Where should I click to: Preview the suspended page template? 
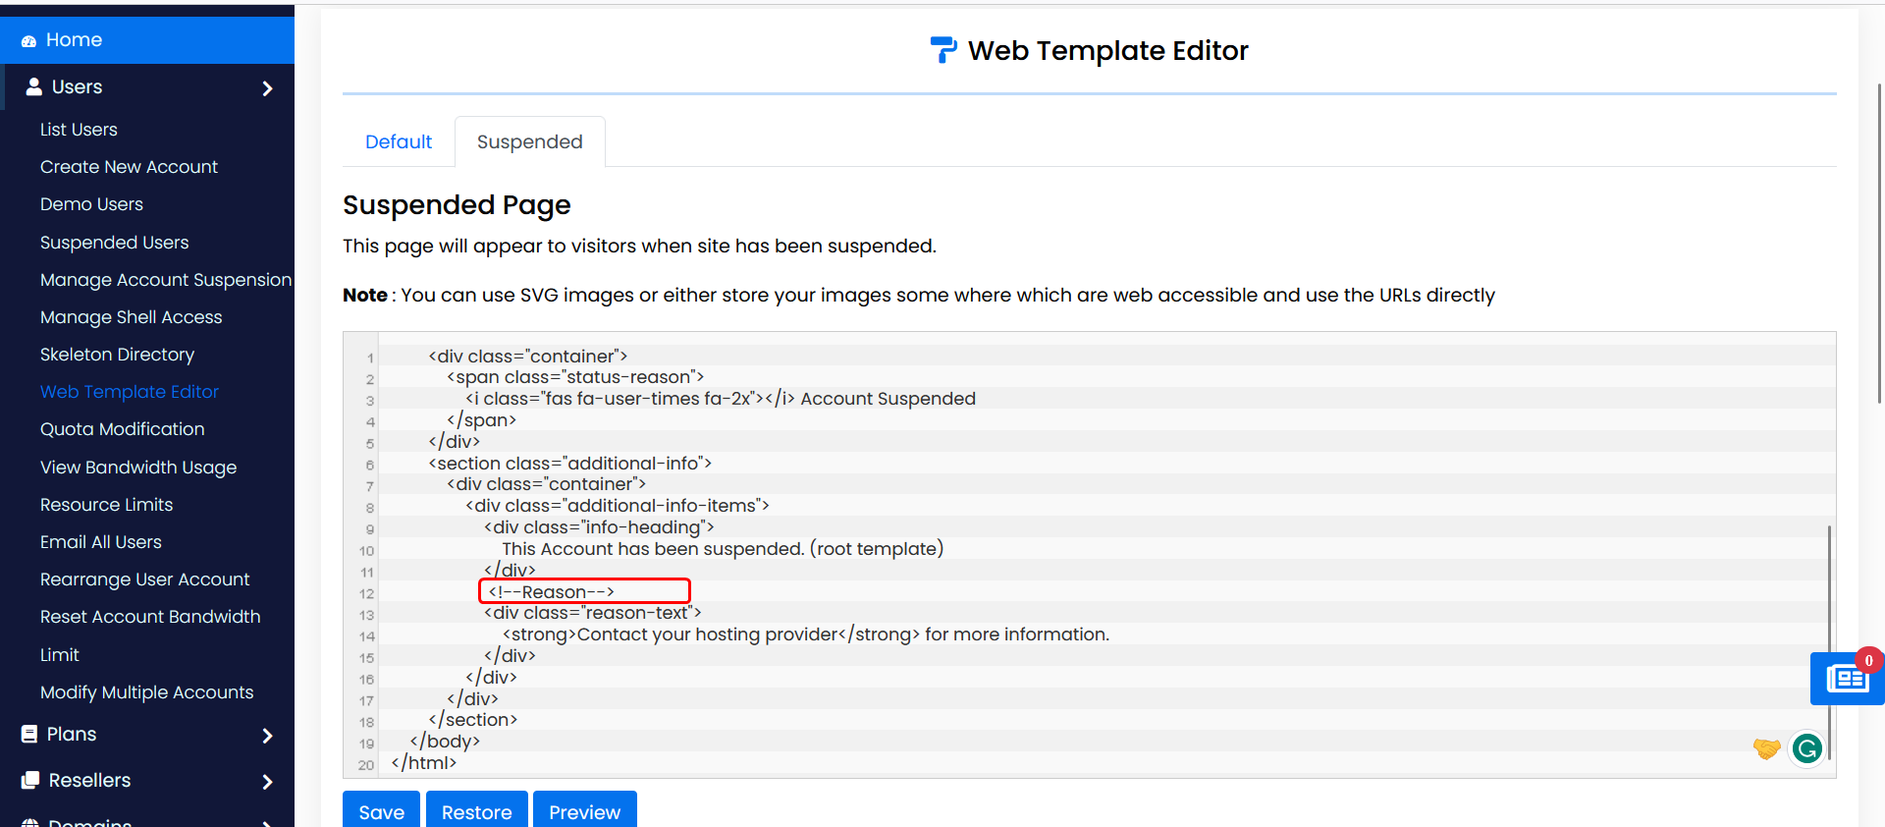tap(584, 811)
